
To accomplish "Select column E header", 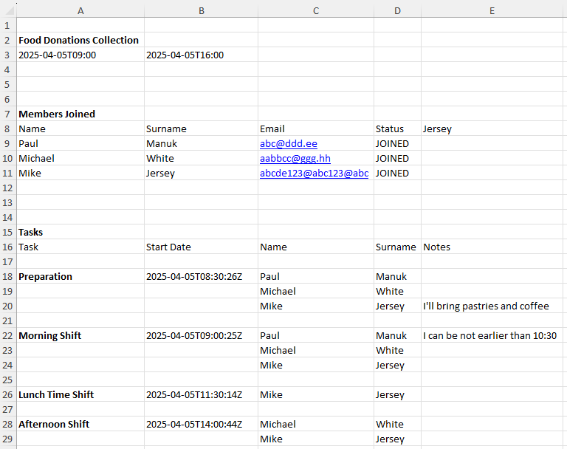I will point(492,10).
